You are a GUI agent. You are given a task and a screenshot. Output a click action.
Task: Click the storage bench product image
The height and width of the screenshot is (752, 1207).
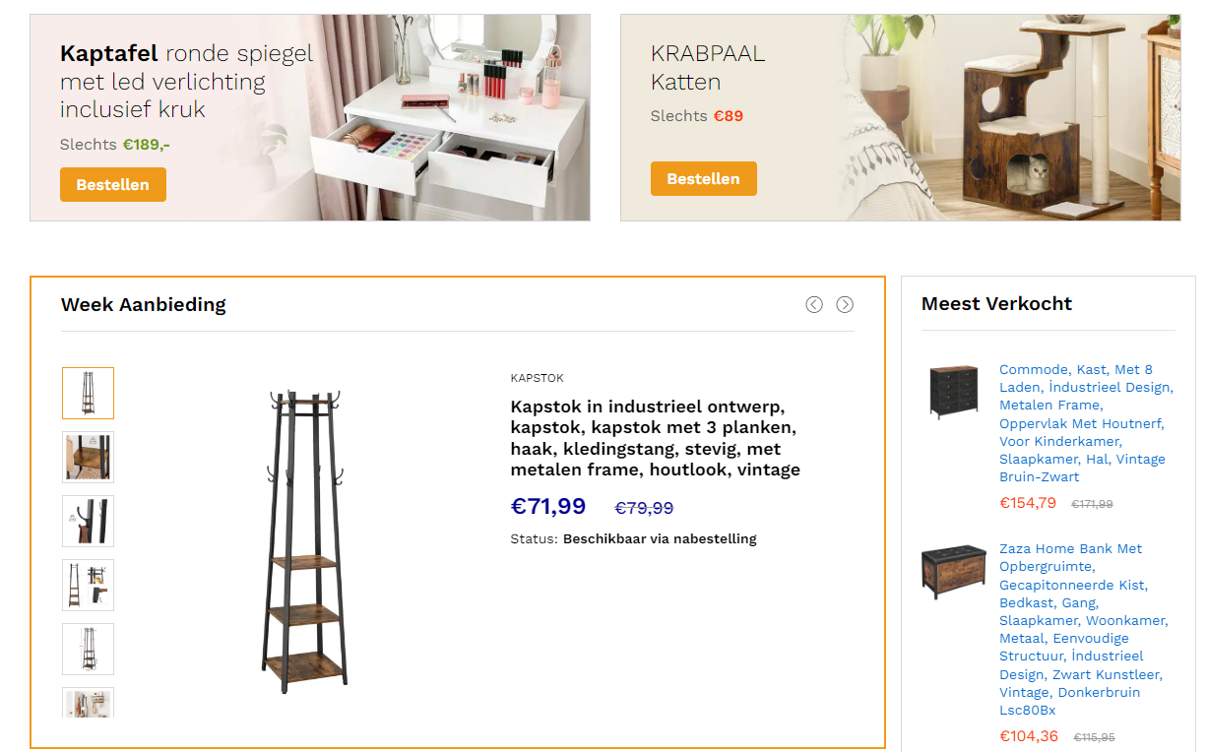954,572
